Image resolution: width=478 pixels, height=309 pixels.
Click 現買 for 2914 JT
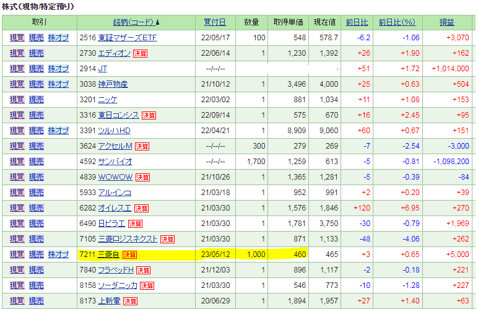(x=17, y=69)
